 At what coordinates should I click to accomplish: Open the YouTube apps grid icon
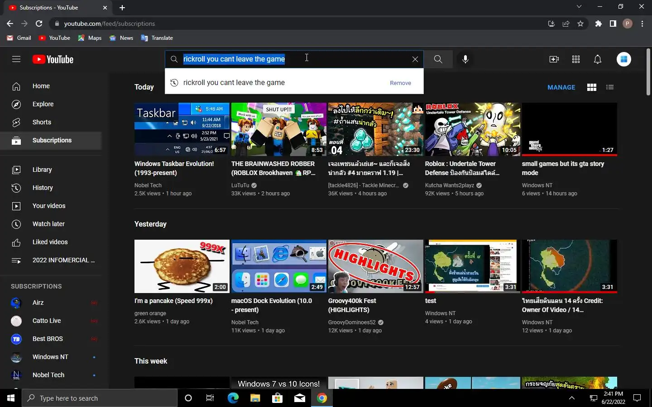click(x=576, y=59)
